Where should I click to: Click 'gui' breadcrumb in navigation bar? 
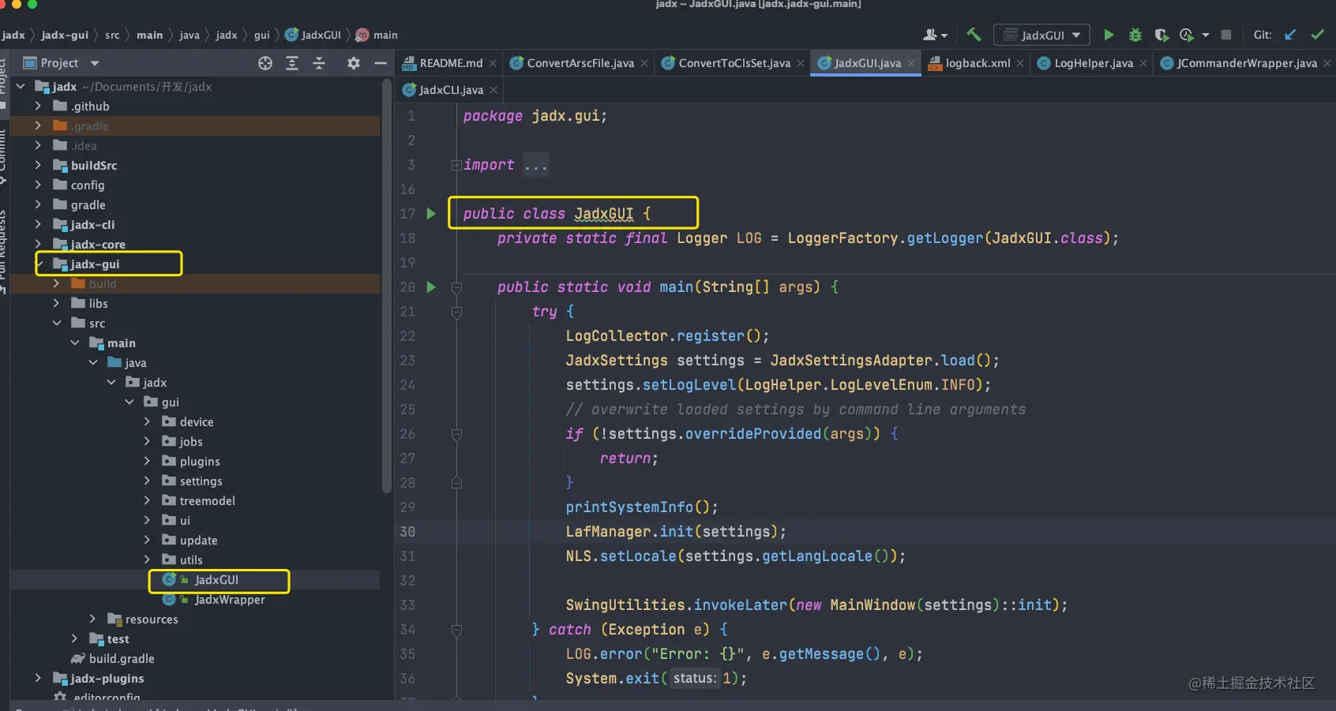click(261, 35)
